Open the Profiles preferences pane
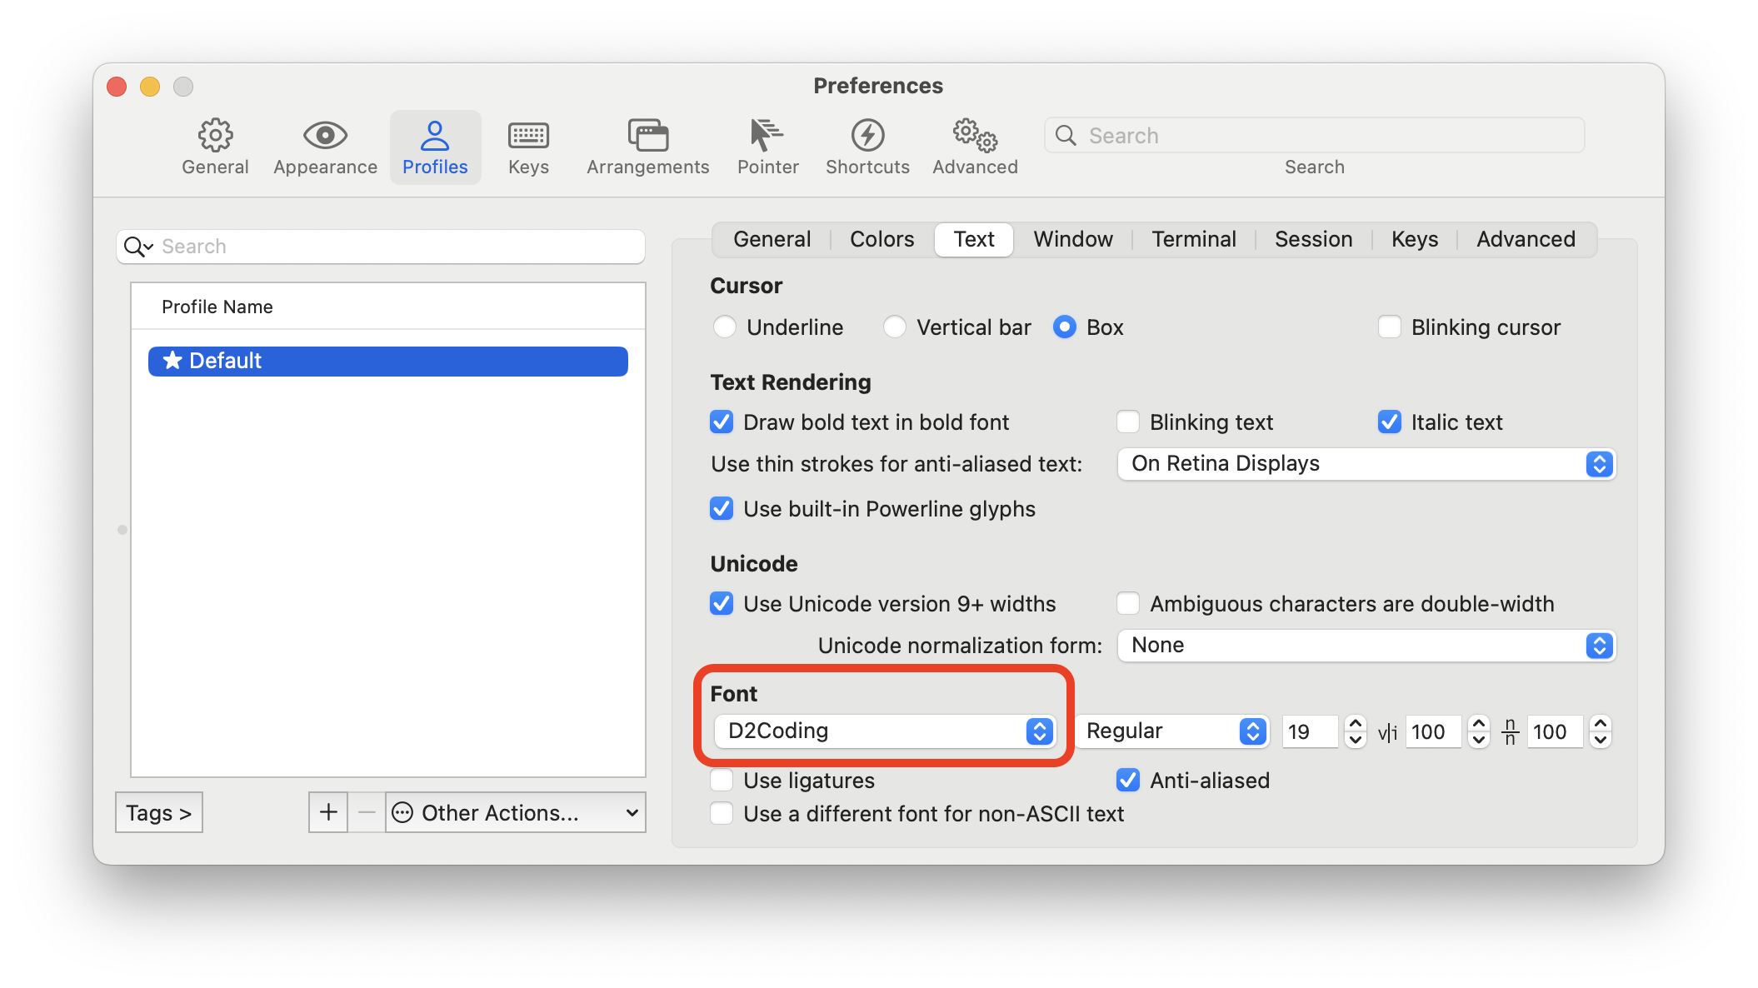The height and width of the screenshot is (988, 1758). click(434, 147)
